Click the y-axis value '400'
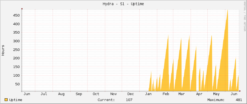This screenshot has height=104, width=247. (x=16, y=24)
